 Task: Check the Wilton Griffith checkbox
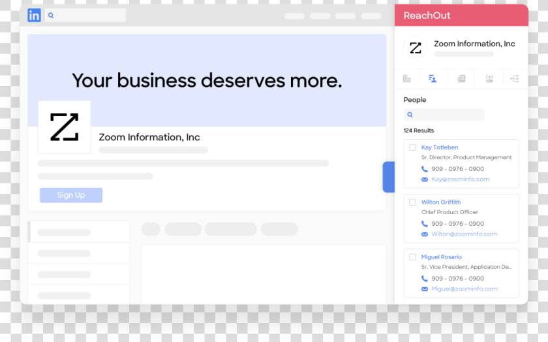[412, 202]
